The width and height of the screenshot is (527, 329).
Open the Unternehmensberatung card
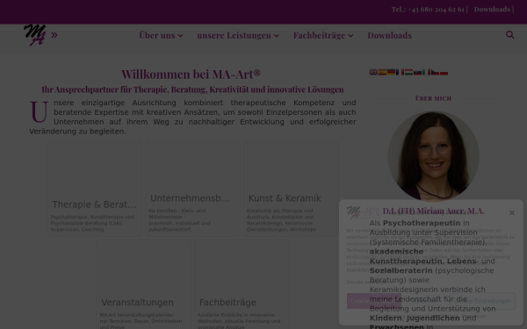click(x=192, y=189)
